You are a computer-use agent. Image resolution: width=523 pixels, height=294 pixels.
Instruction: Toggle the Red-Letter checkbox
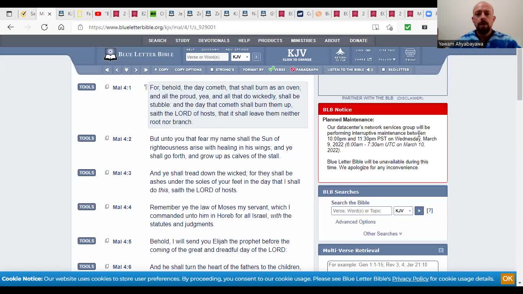383,70
